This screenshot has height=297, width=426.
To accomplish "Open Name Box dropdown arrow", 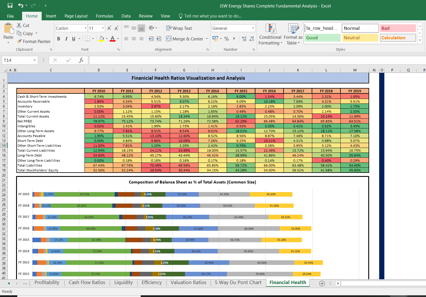I will click(34, 60).
